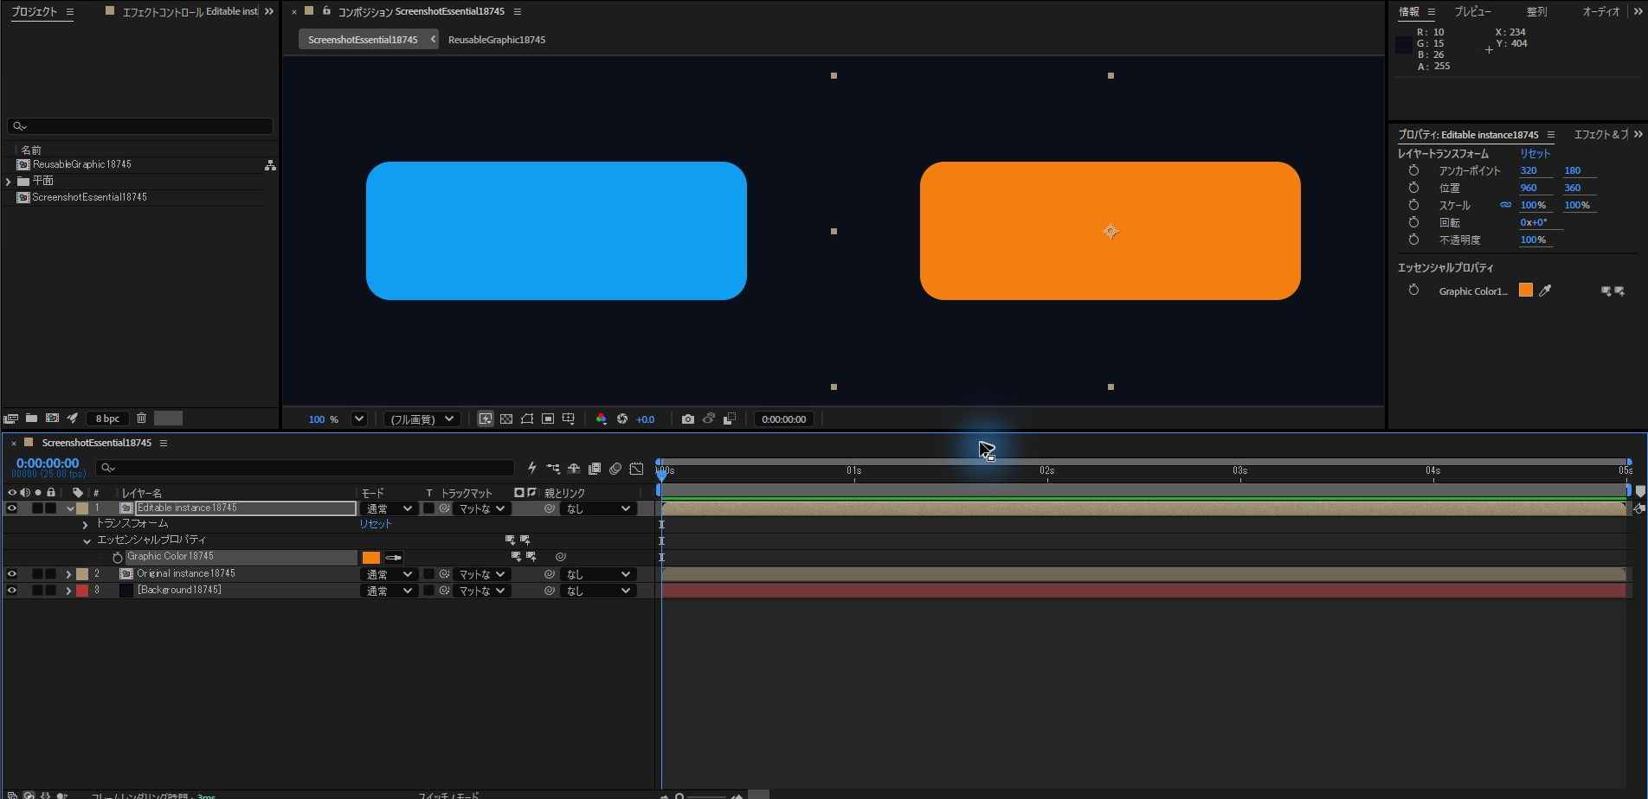Image resolution: width=1648 pixels, height=799 pixels.
Task: Hide the Original instance18745 layer
Action: pyautogui.click(x=12, y=574)
